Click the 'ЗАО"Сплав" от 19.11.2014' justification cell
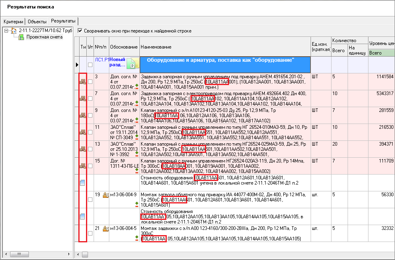The width and height of the screenshot is (395, 260). (x=124, y=132)
